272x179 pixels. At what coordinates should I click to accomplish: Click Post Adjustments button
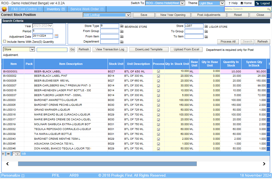209,15
